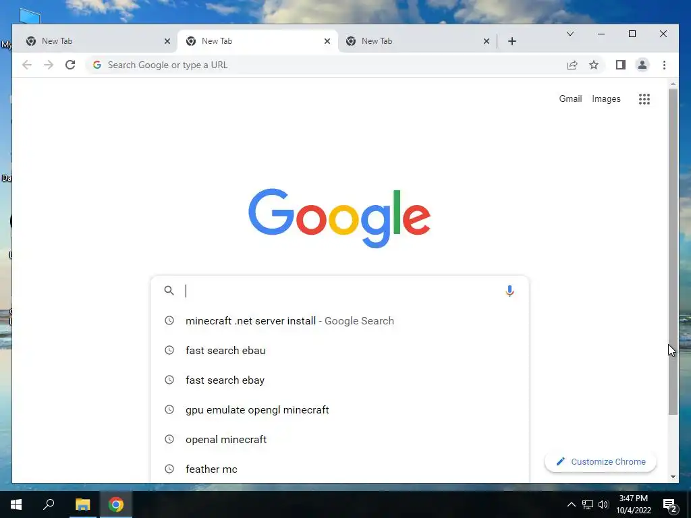Viewport: 691px width, 518px height.
Task: Start voice search with the microphone icon
Action: coord(509,291)
